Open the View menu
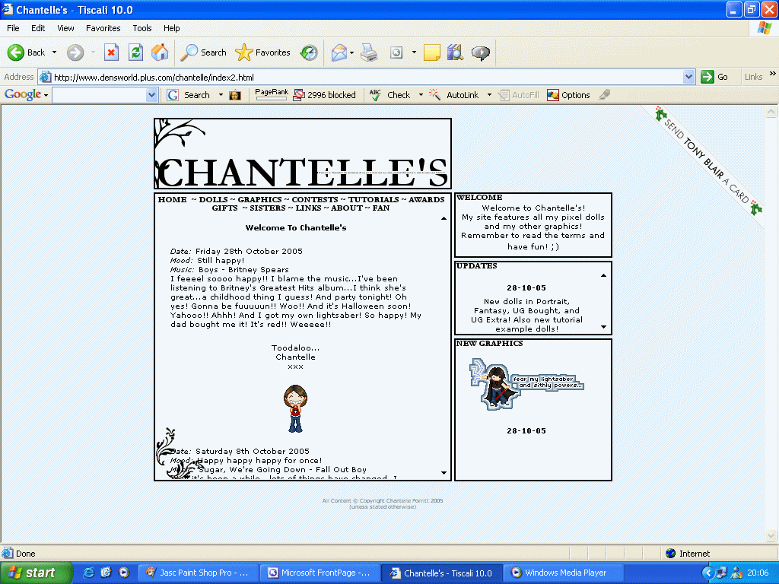Screen dimensions: 779x584 point(65,28)
